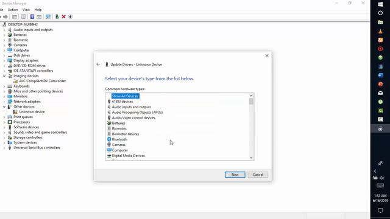Expand the Keyboards node
Screen dimensions: 390x219
(x=4, y=86)
